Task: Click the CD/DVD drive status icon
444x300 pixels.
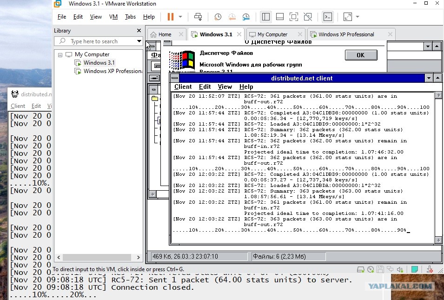Action: pos(371,269)
